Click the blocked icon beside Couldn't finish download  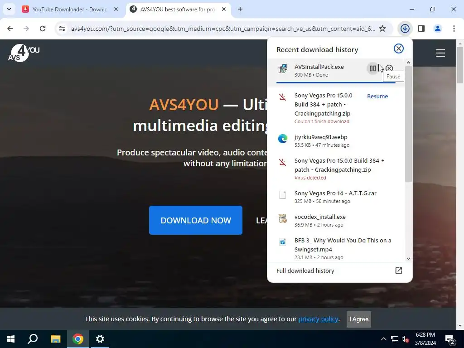[x=283, y=97]
